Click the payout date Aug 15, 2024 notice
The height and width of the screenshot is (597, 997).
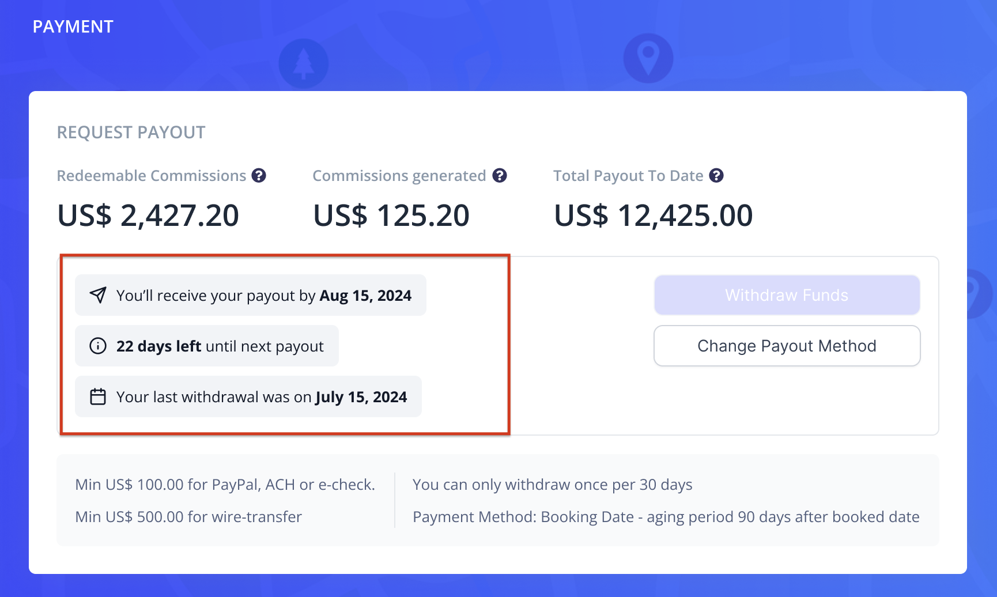point(251,295)
